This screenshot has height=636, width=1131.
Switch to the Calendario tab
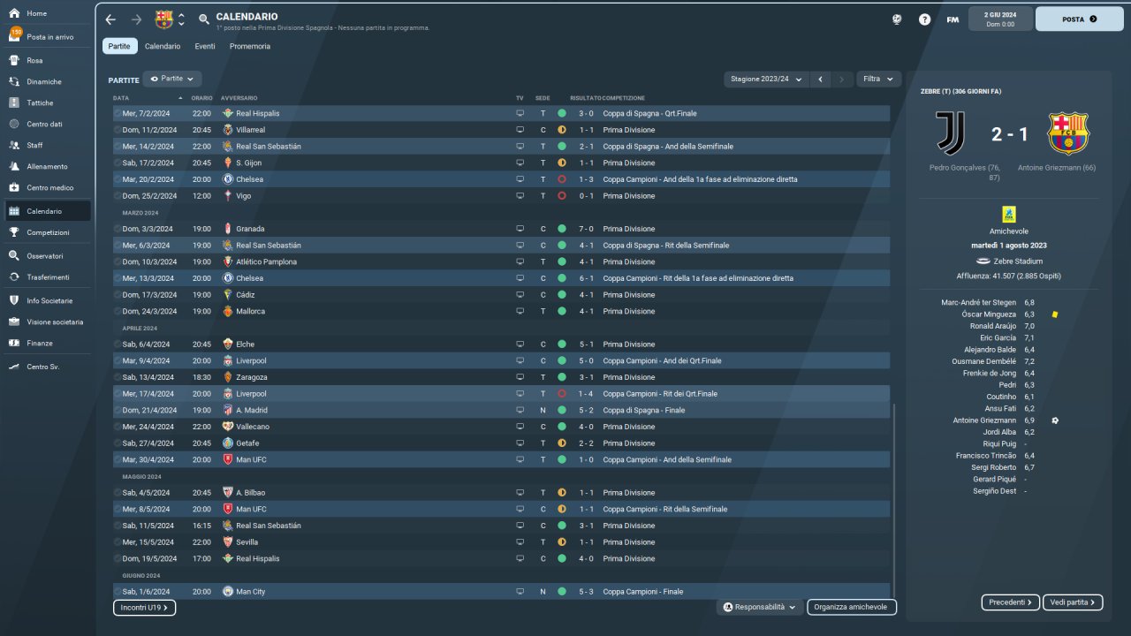163,46
